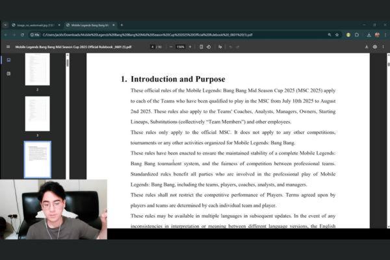Go back to previous page

point(5,35)
